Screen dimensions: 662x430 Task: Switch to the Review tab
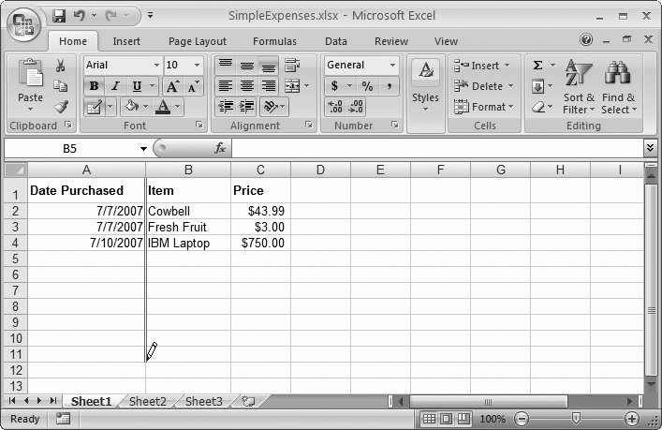click(391, 41)
